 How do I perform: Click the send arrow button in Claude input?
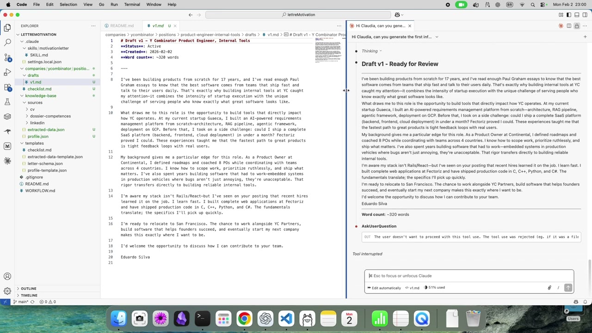point(568,288)
